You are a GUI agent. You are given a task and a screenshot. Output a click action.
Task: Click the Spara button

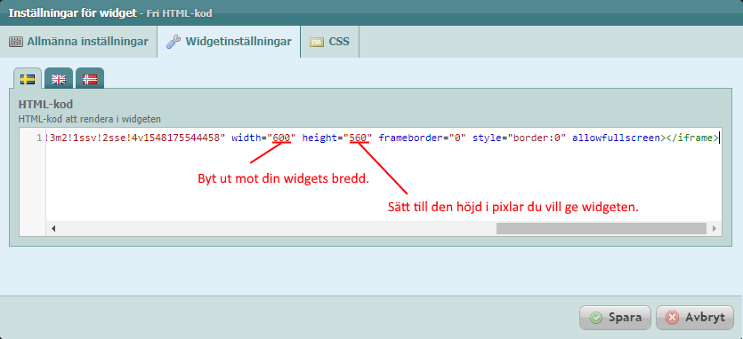[616, 317]
